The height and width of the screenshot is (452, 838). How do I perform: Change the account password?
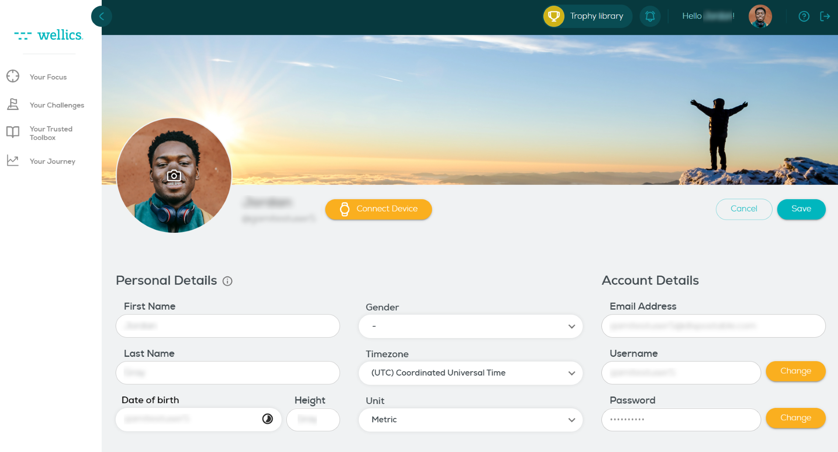795,418
